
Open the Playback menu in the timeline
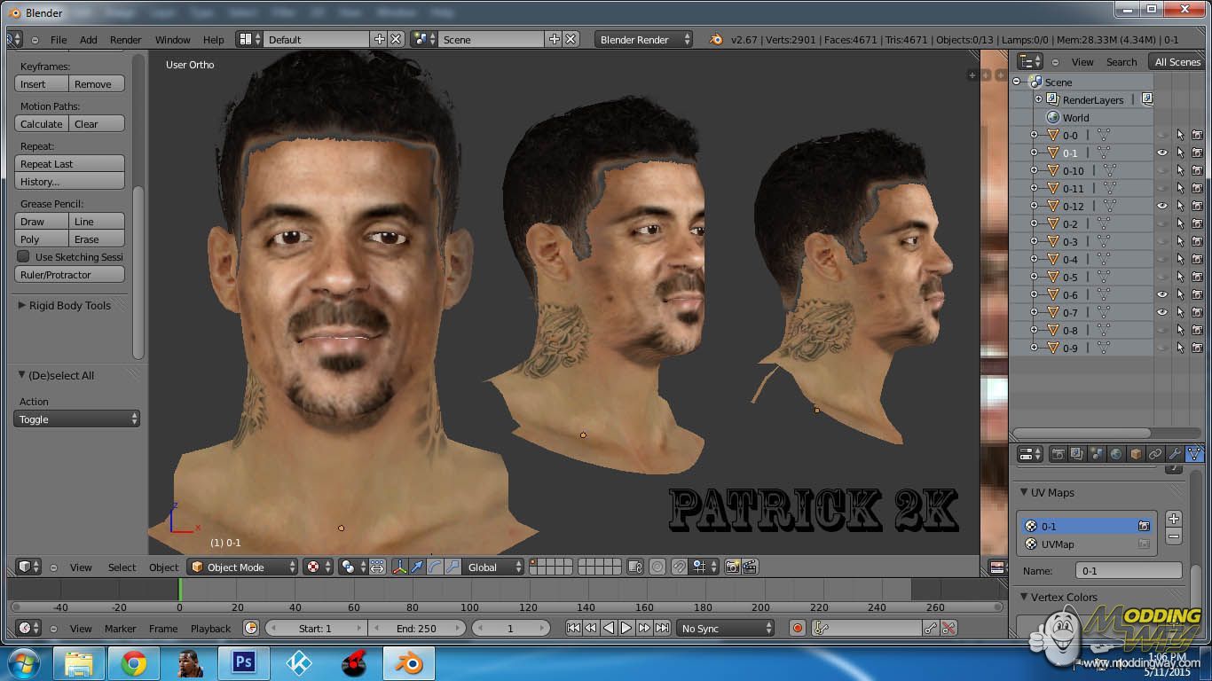click(210, 628)
